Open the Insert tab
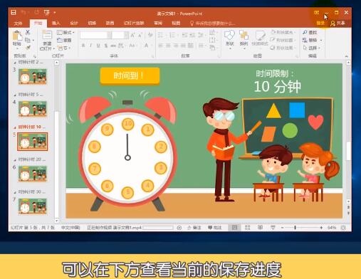Image resolution: width=361 pixels, height=279 pixels. click(x=56, y=23)
